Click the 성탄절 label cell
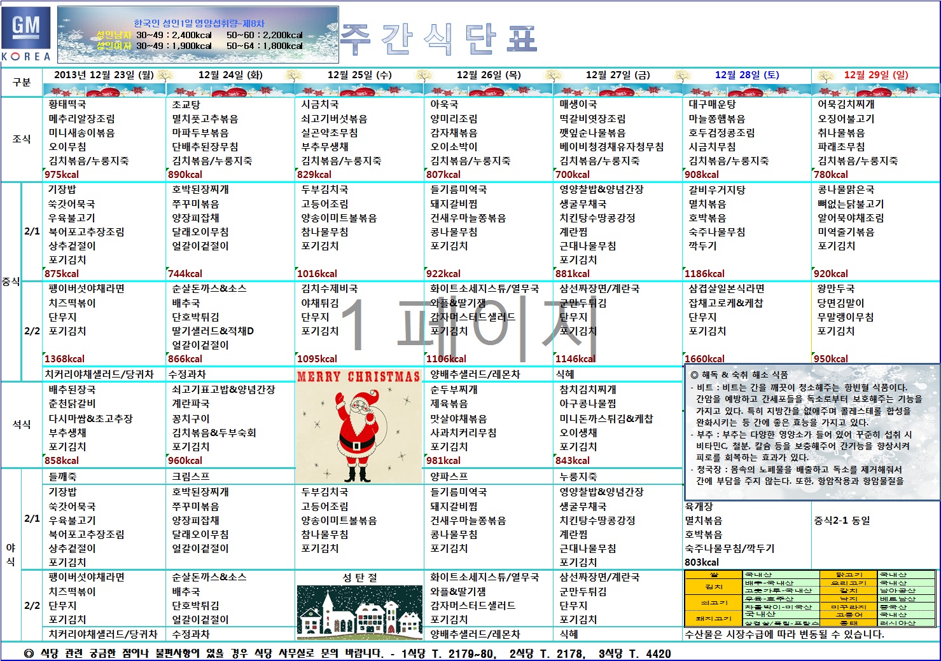Viewport: 941px width, 661px height. (x=359, y=578)
